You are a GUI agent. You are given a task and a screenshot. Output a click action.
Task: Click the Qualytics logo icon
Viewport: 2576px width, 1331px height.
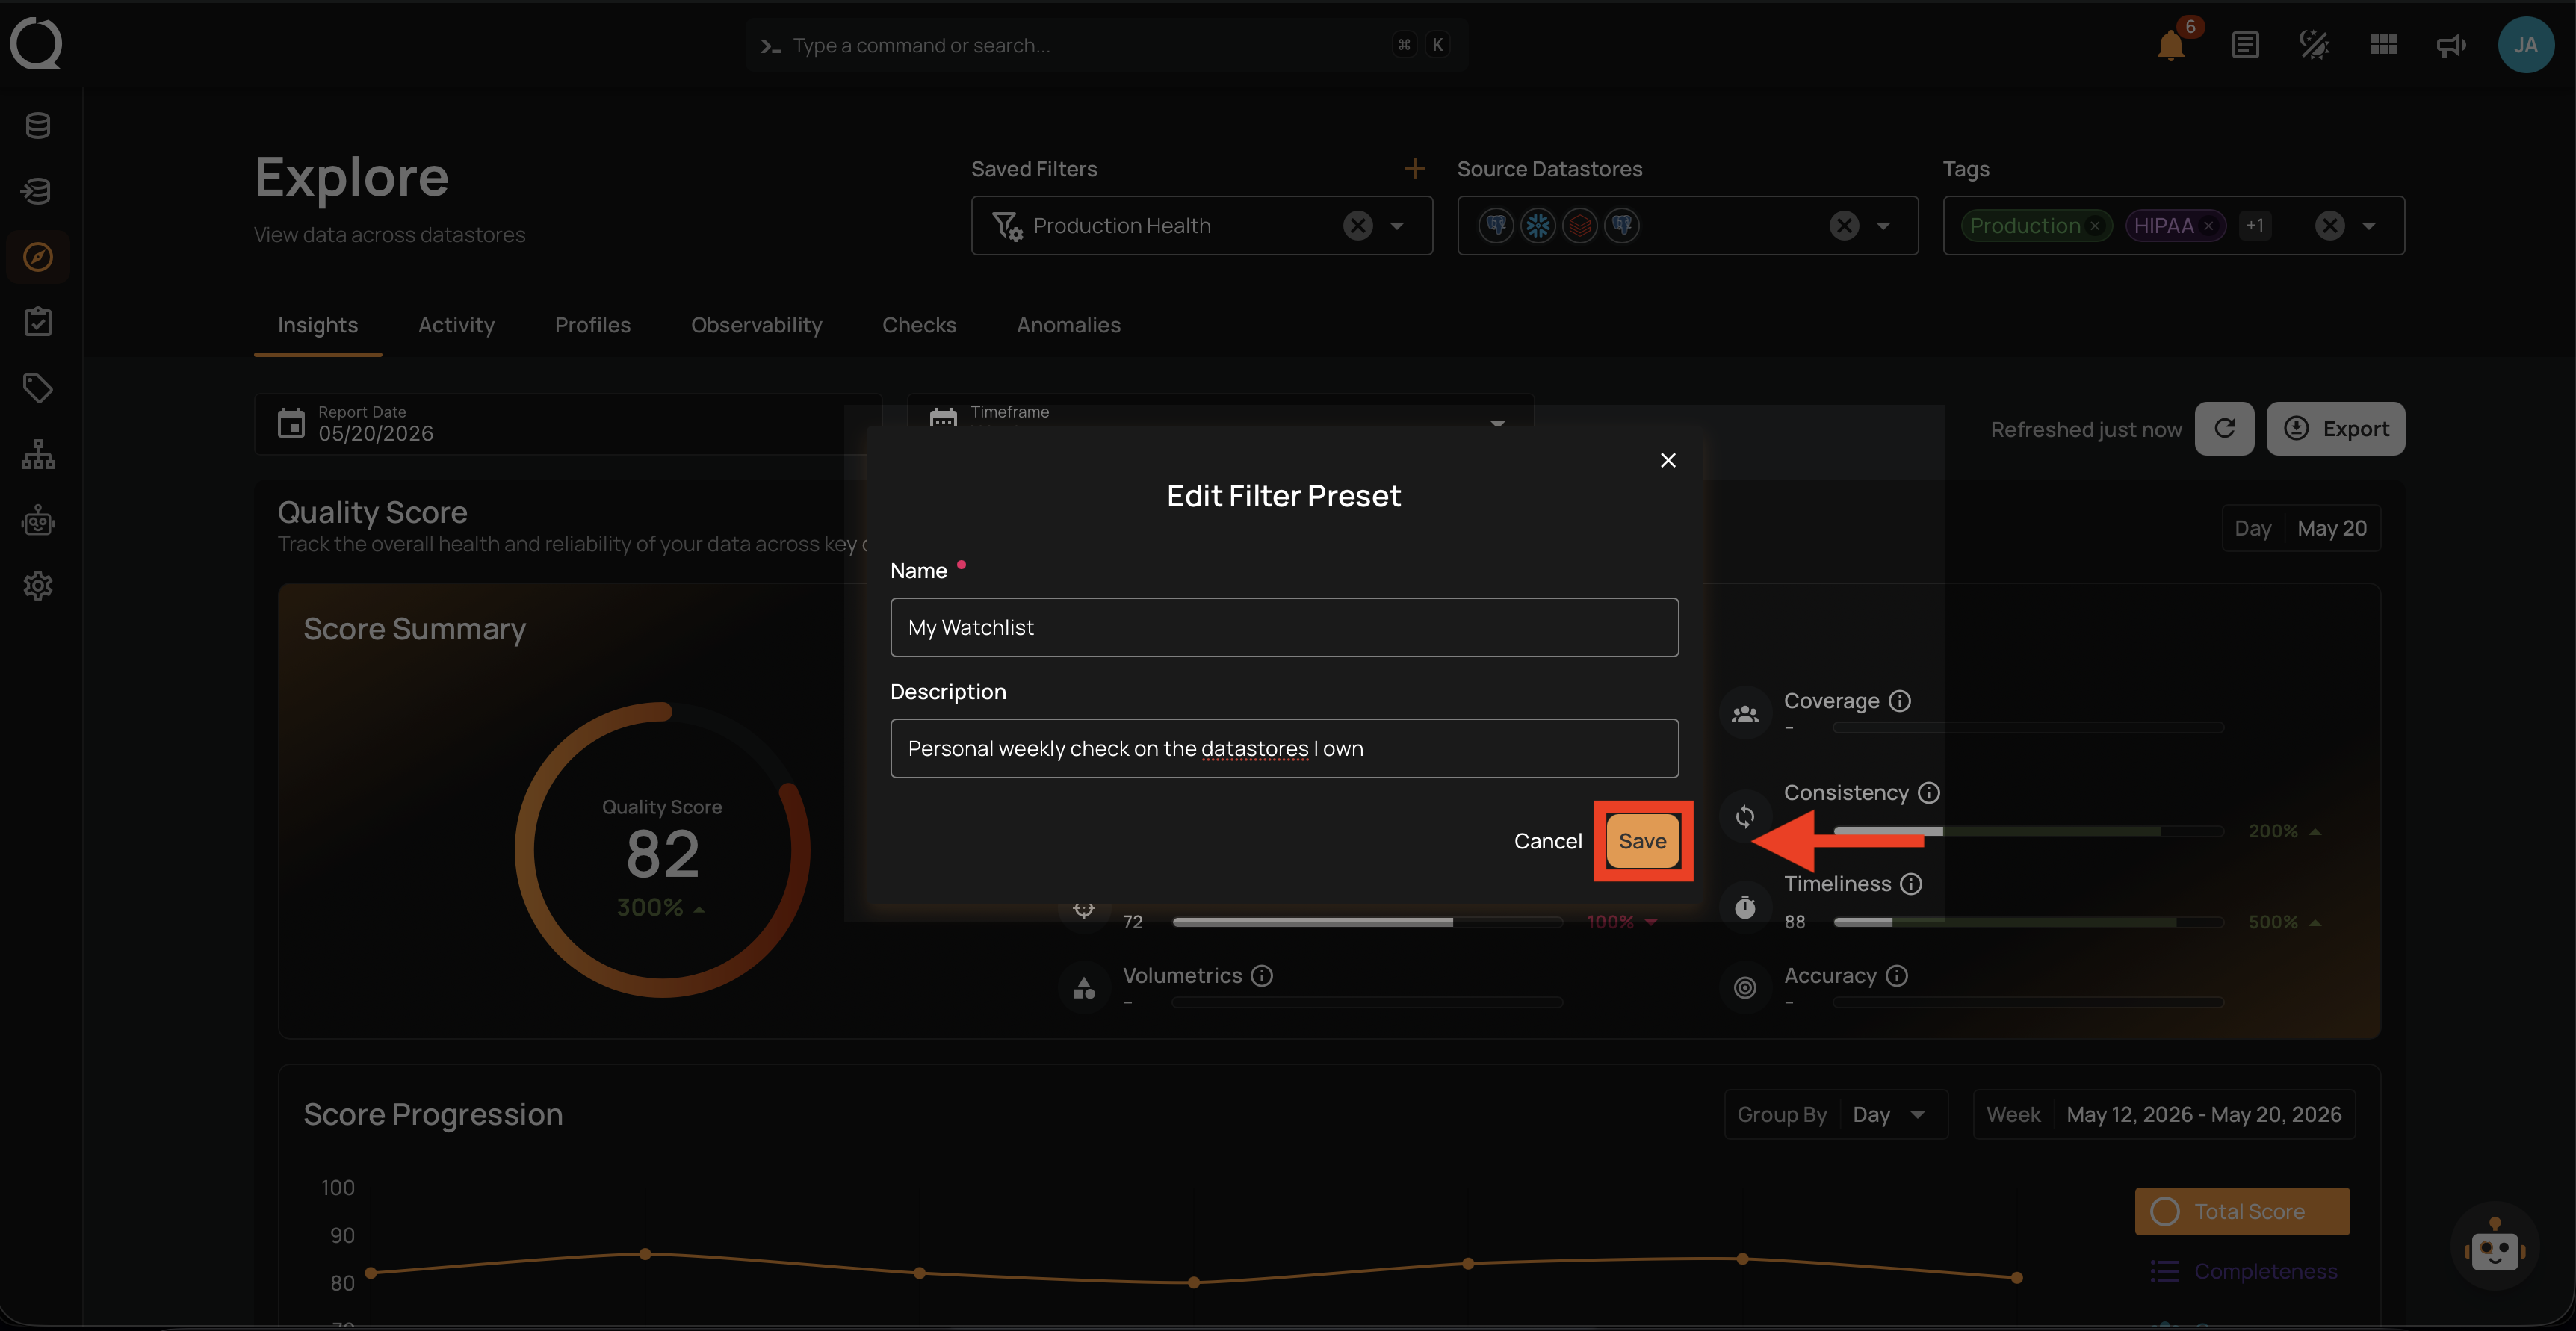tap(36, 44)
